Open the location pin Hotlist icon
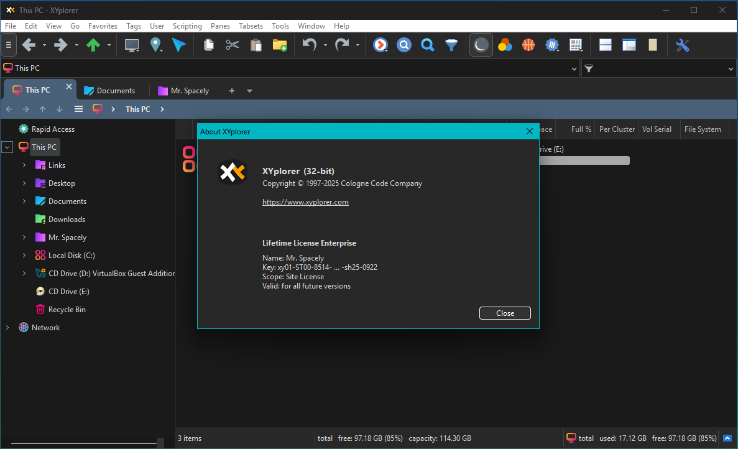The height and width of the screenshot is (449, 738). click(x=155, y=45)
